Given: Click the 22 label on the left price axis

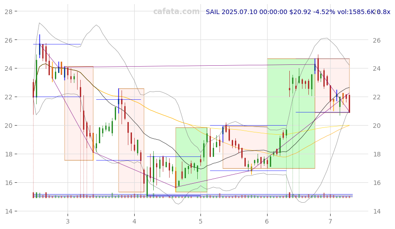Looking at the screenshot, I should click(x=9, y=97).
